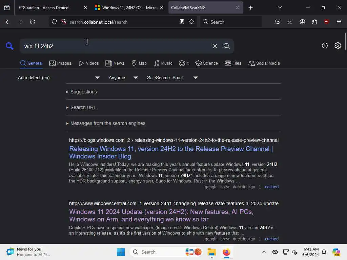Switch to the It category
This screenshot has height=260, width=347.
184,63
